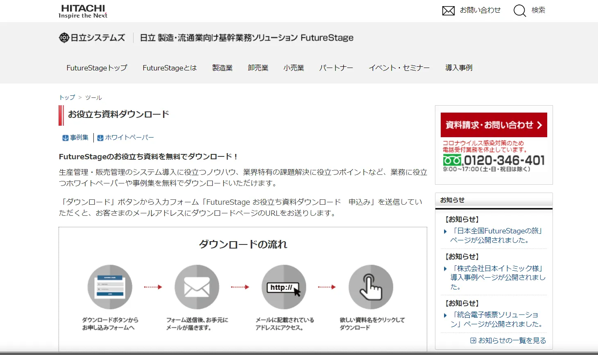Click the heading FutureStageのお役立ち資料を無料でダウンロード！
Viewport: 598px width, 355px height.
pos(149,156)
